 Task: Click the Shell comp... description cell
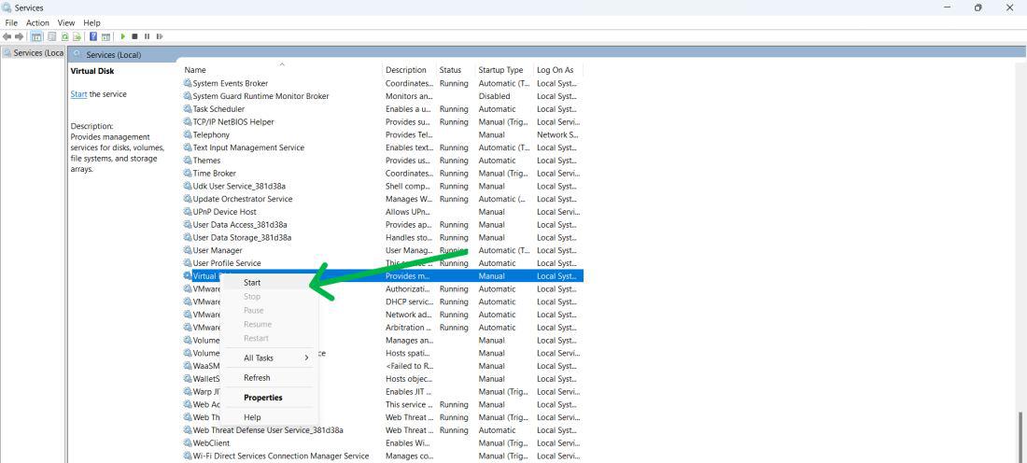click(x=408, y=186)
